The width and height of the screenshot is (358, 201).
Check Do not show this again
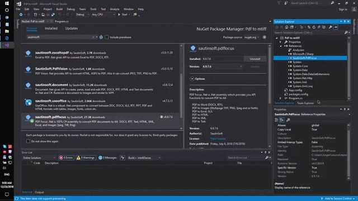click(28, 141)
